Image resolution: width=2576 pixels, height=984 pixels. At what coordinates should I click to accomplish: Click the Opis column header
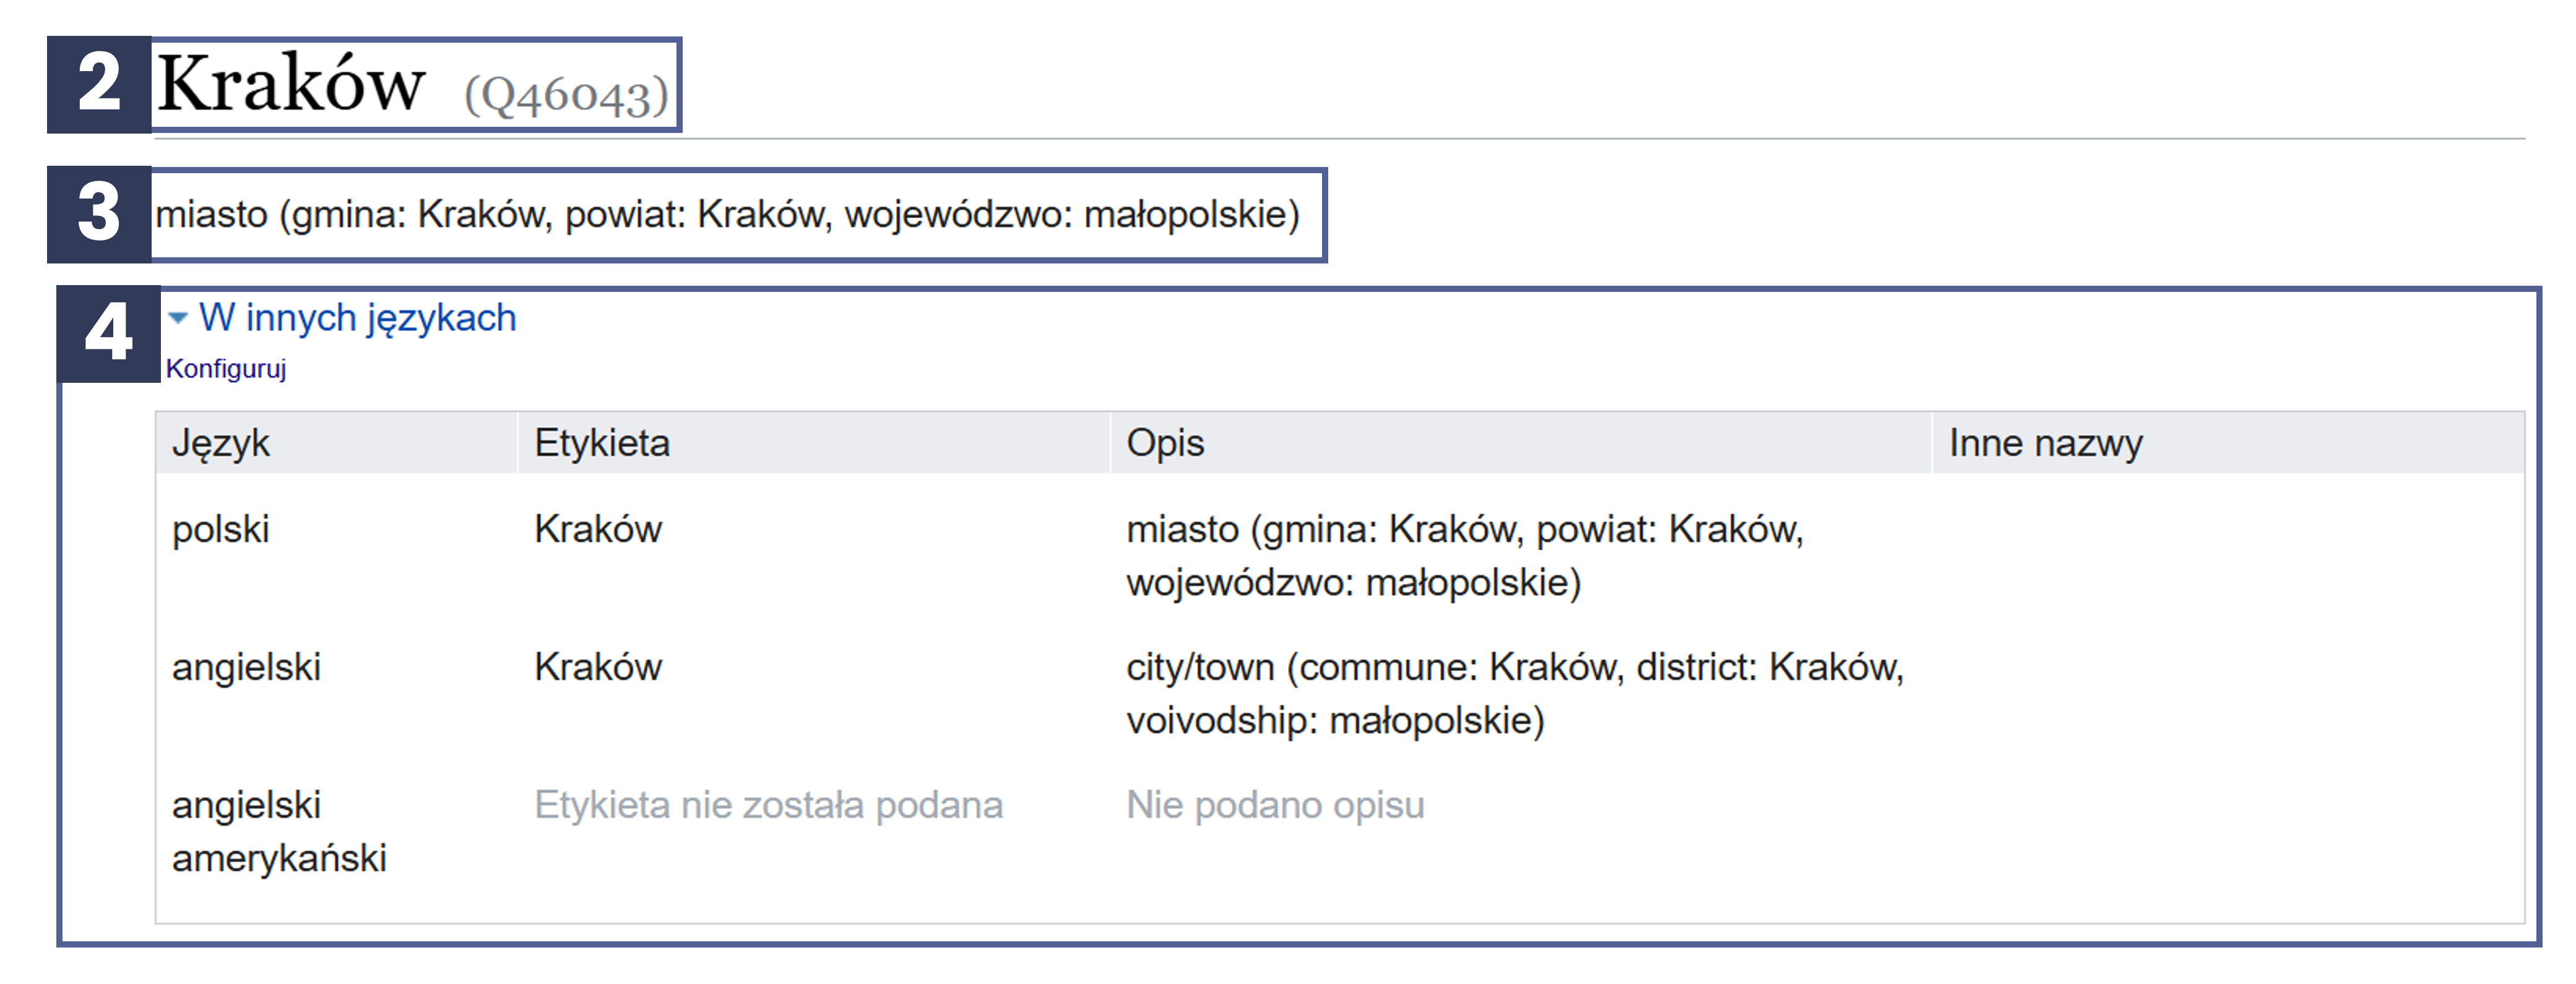pos(1165,443)
